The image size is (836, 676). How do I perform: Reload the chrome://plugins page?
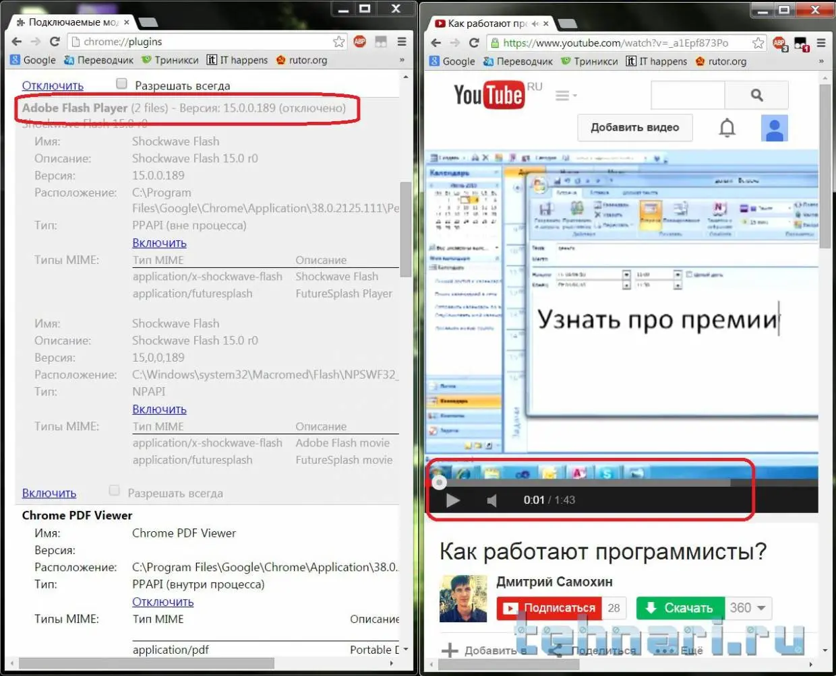pos(55,42)
